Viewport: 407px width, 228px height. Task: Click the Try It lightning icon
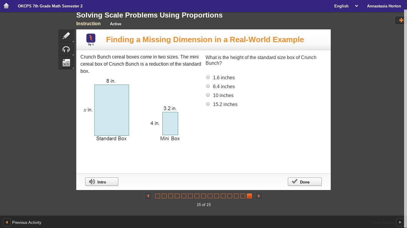[x=91, y=39]
